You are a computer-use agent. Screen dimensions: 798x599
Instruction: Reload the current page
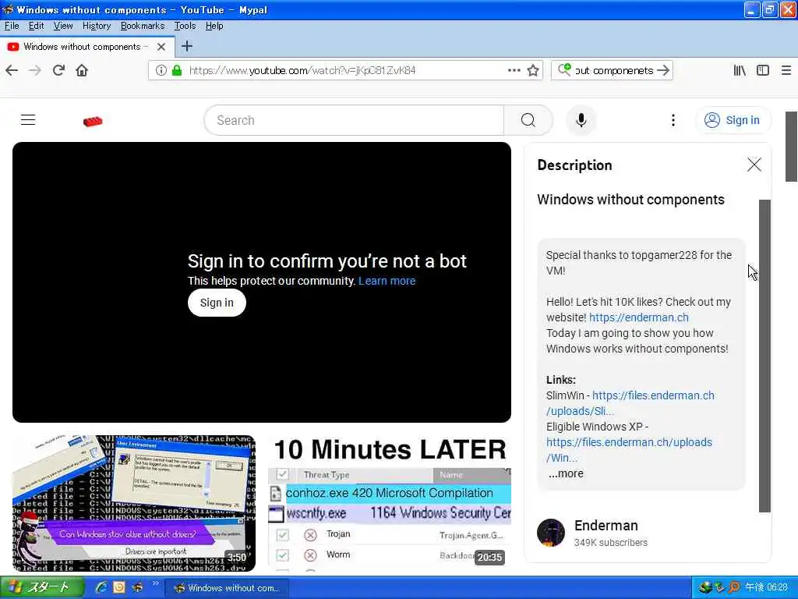click(58, 70)
